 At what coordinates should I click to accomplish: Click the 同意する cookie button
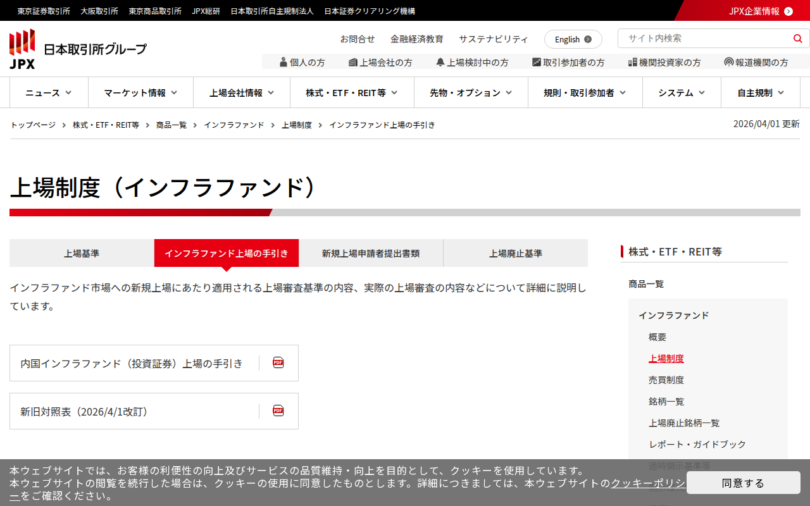[744, 483]
